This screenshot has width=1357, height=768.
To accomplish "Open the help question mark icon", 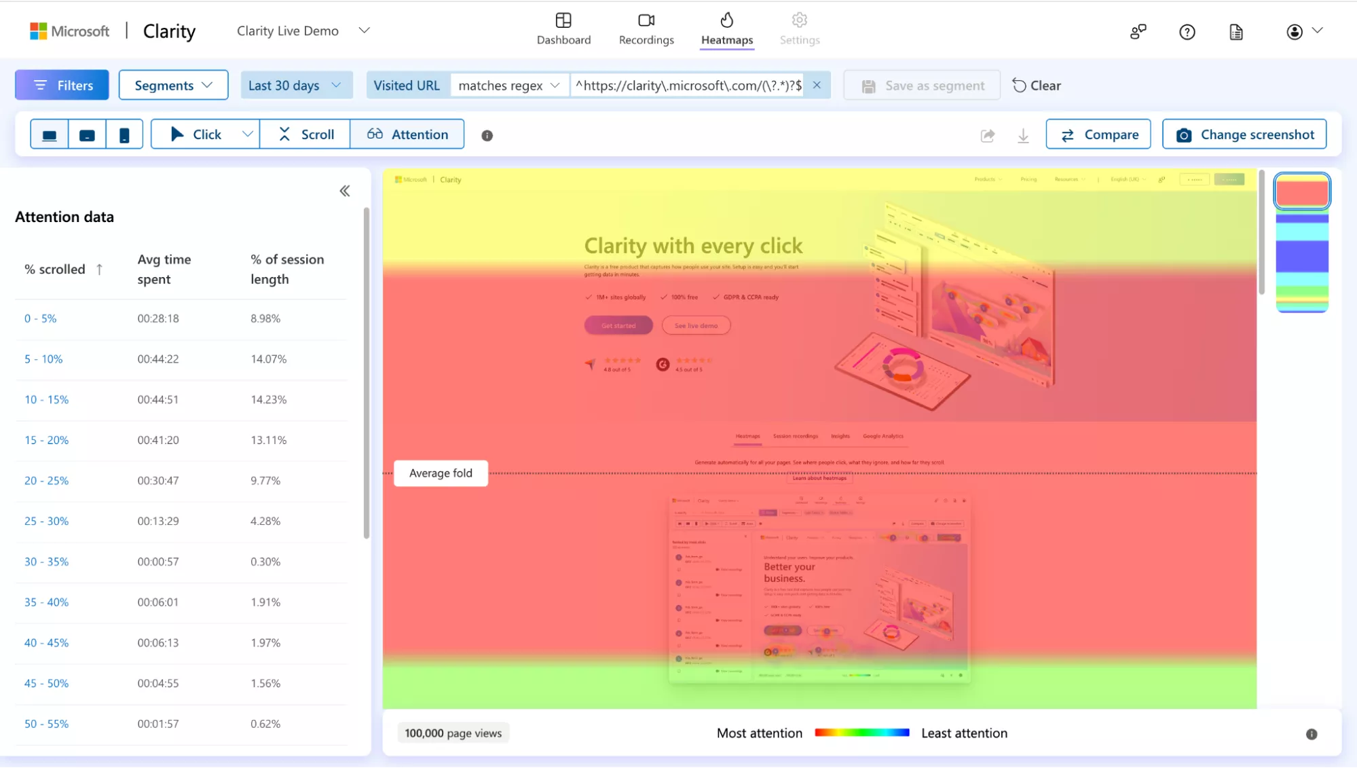I will [x=1187, y=32].
